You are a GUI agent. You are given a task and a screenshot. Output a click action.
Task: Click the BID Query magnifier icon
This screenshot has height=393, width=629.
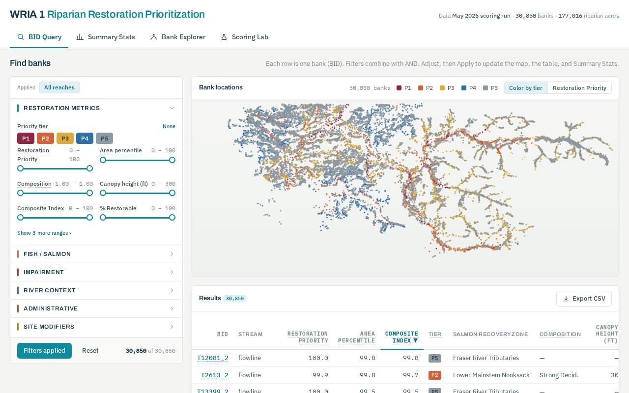tap(21, 37)
